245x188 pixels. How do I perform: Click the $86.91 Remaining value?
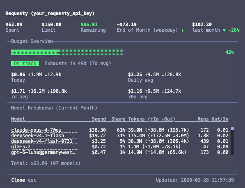click(x=89, y=25)
